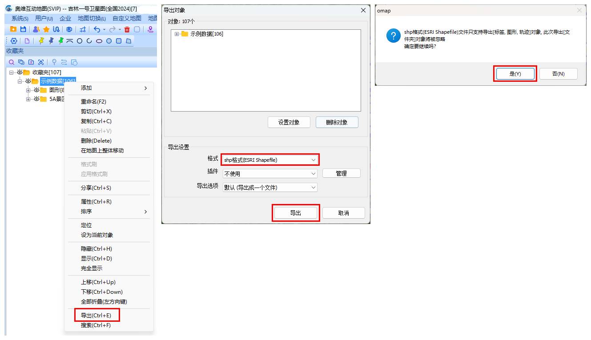Click the route/track path icon
This screenshot has height=340, width=591.
[x=56, y=29]
